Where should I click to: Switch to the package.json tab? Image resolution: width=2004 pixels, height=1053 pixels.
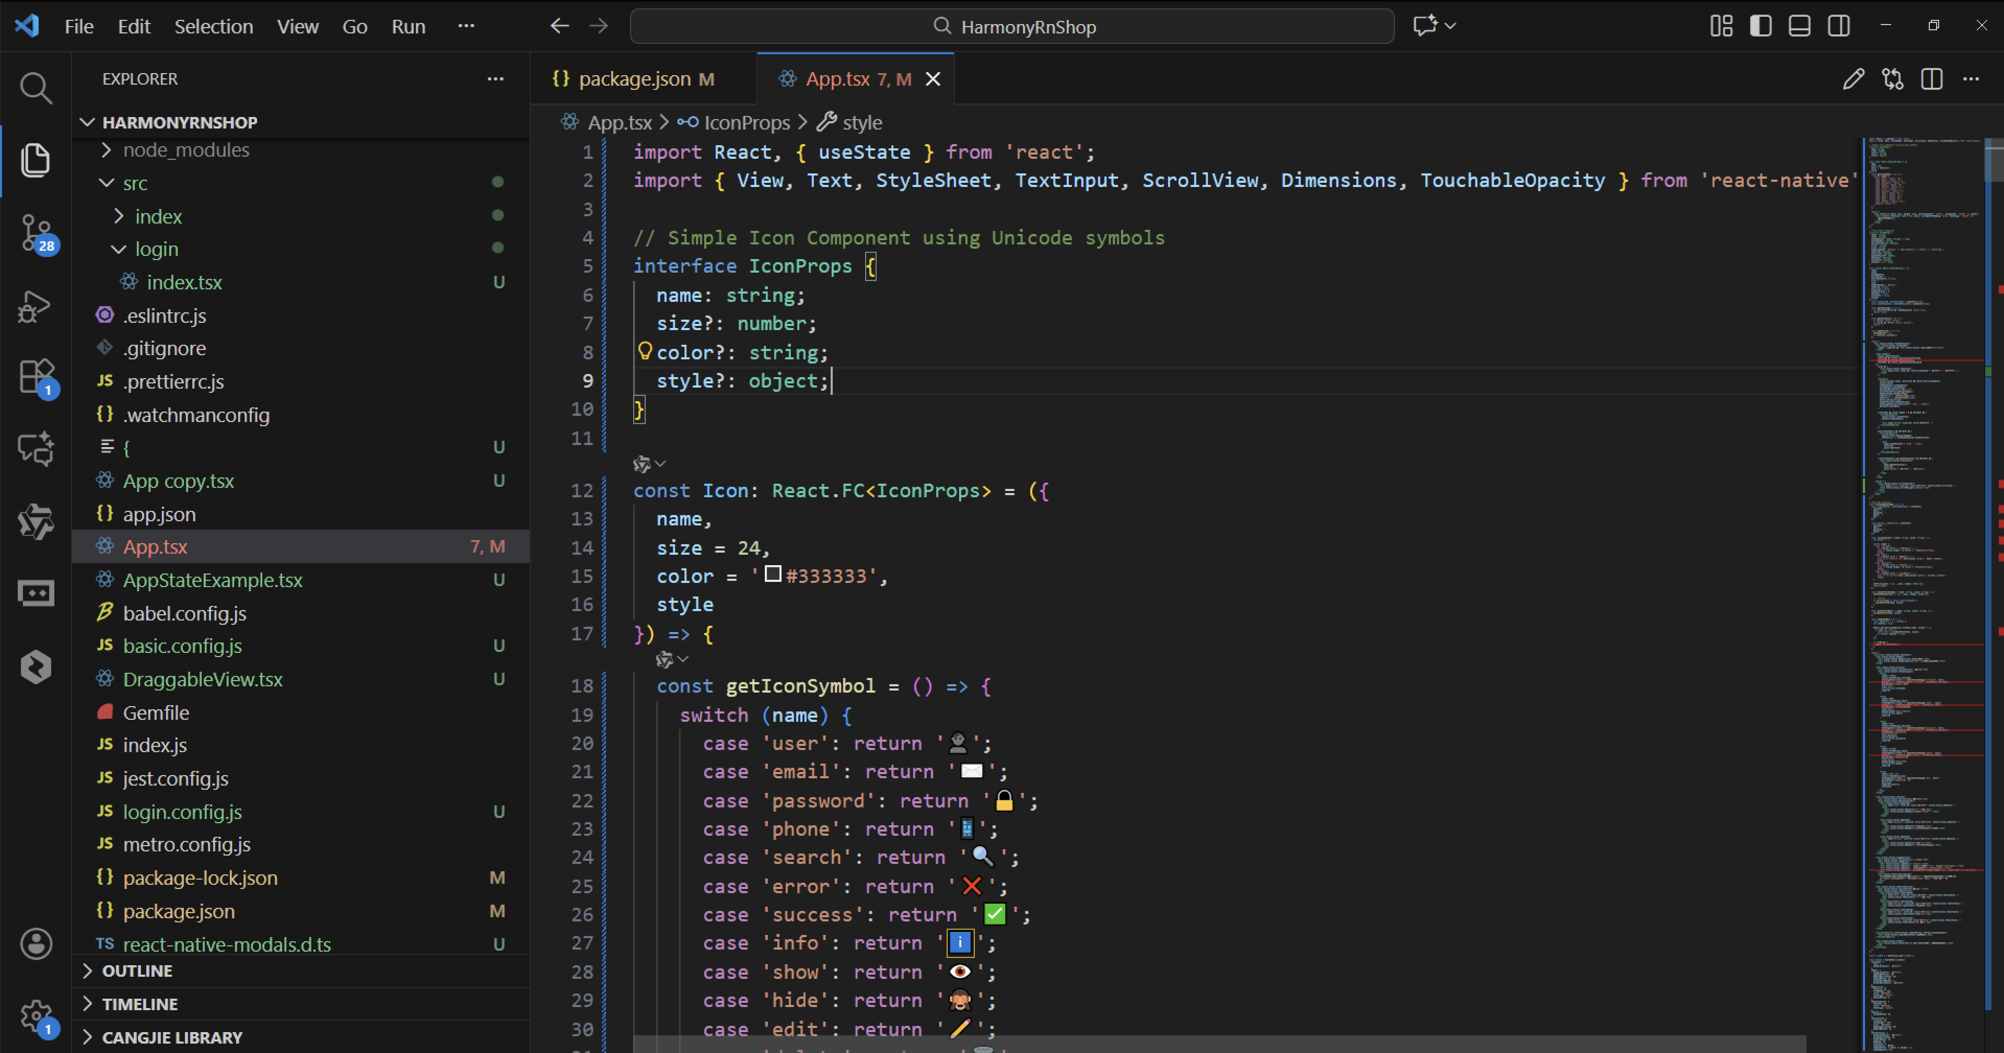coord(634,78)
